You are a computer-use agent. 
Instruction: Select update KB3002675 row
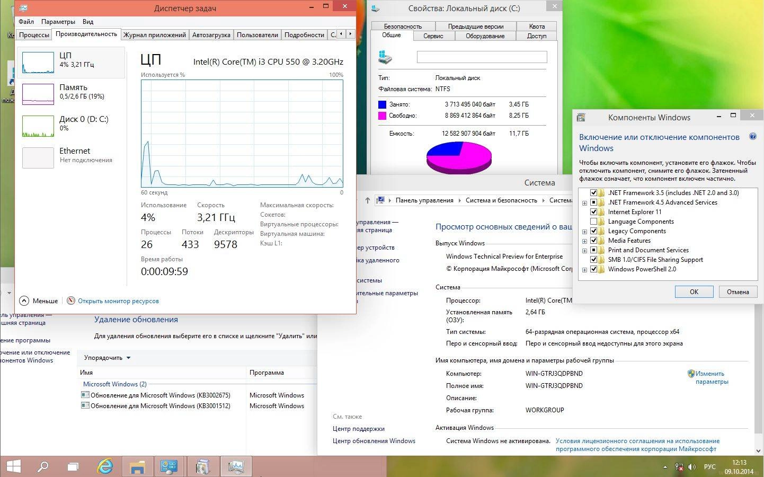coord(196,395)
